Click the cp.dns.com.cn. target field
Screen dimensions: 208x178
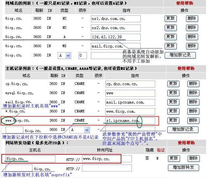click(130, 84)
